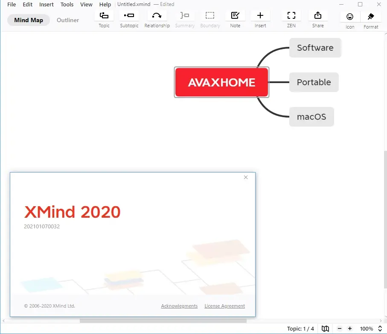Select the macOS topic node
The image size is (387, 334).
(311, 117)
